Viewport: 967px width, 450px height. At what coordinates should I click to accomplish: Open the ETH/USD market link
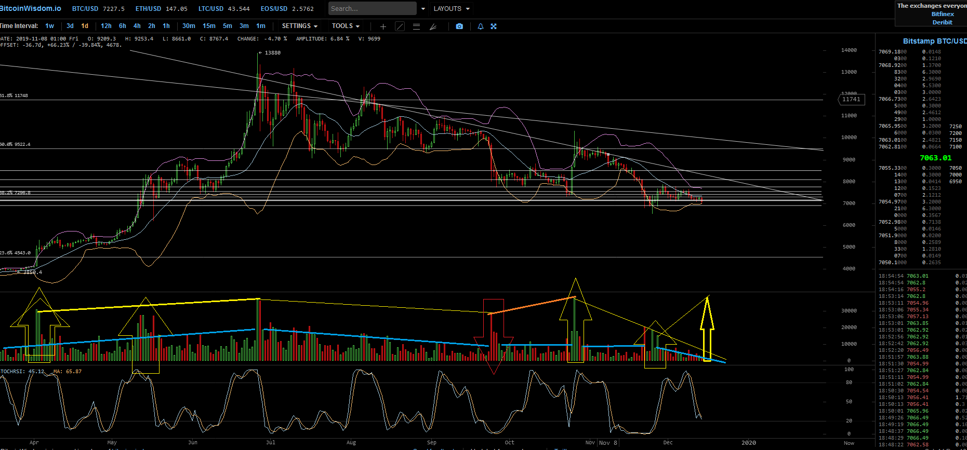point(161,9)
